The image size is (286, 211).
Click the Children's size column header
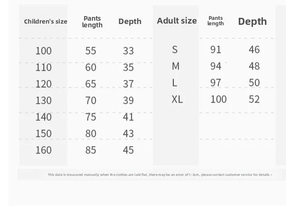click(x=46, y=22)
